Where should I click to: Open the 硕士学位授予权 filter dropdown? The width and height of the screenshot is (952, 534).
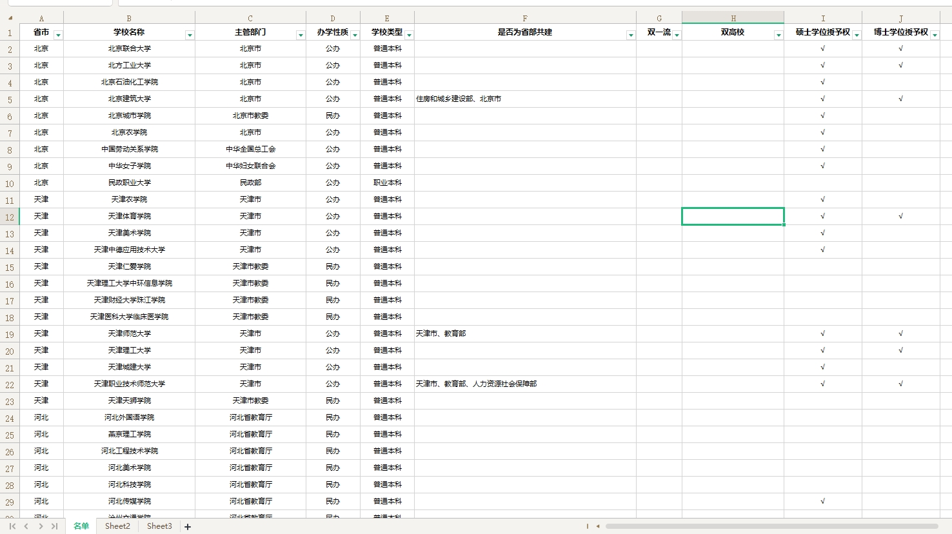point(857,35)
